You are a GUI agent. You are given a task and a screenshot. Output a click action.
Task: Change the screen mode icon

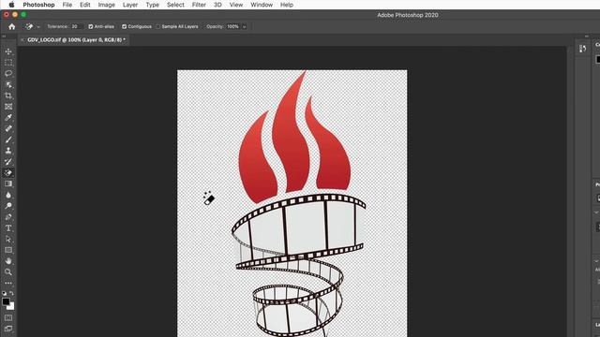8,329
